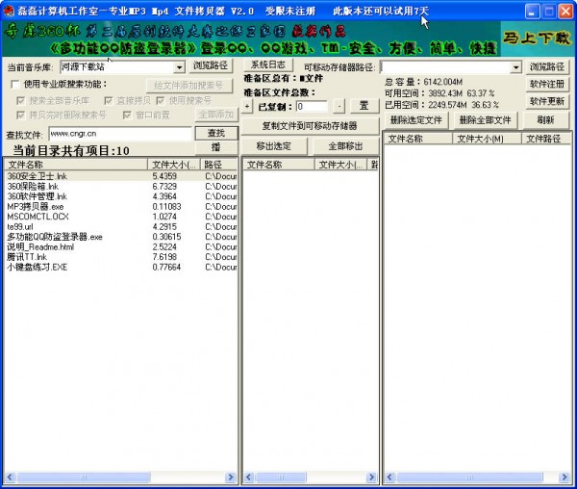This screenshot has height=489, width=577.
Task: Click the minus stepper beside 已复制
Action: click(339, 107)
